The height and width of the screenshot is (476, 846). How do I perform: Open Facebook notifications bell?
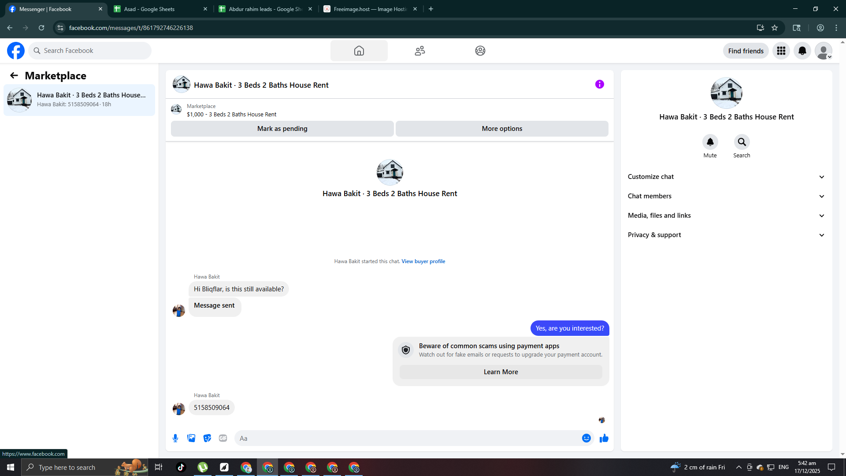(x=802, y=51)
